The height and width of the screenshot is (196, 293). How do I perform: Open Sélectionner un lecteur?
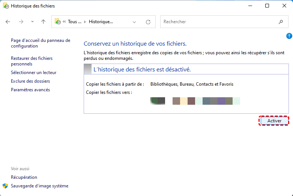click(34, 73)
